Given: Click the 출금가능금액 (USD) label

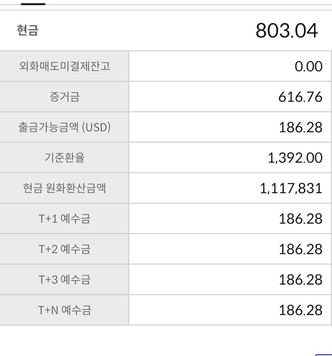Looking at the screenshot, I should [x=65, y=127].
